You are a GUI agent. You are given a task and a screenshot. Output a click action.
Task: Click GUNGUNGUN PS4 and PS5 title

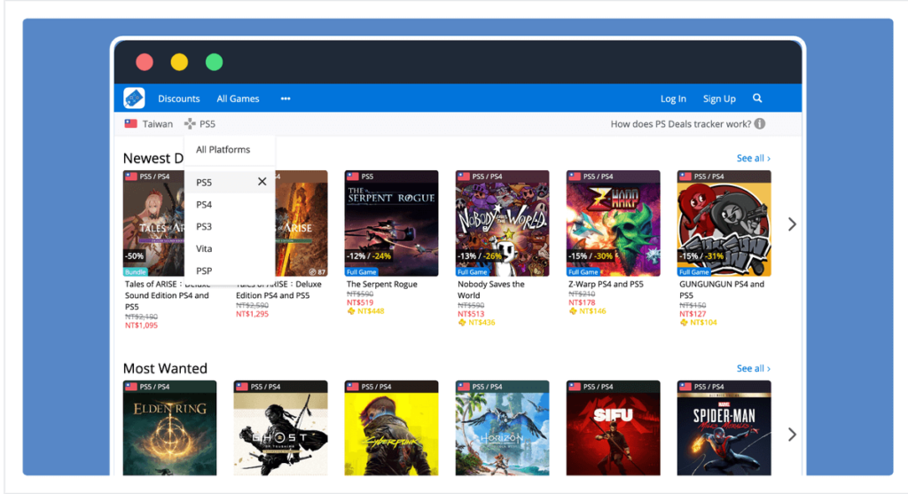click(722, 289)
